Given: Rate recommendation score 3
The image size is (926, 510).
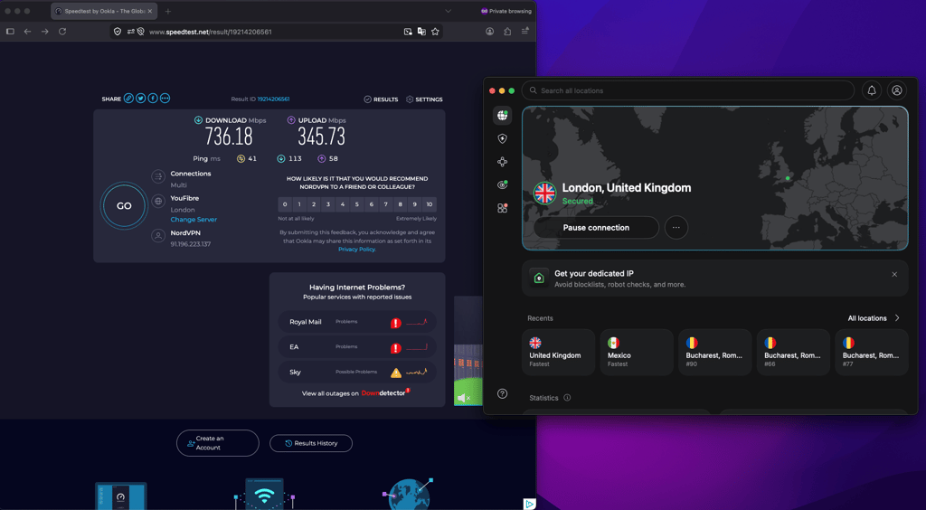Looking at the screenshot, I should click(x=327, y=204).
